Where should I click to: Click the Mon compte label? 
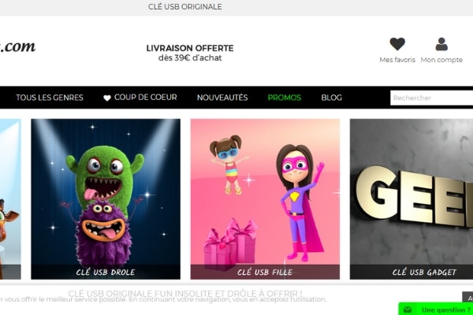tap(441, 60)
